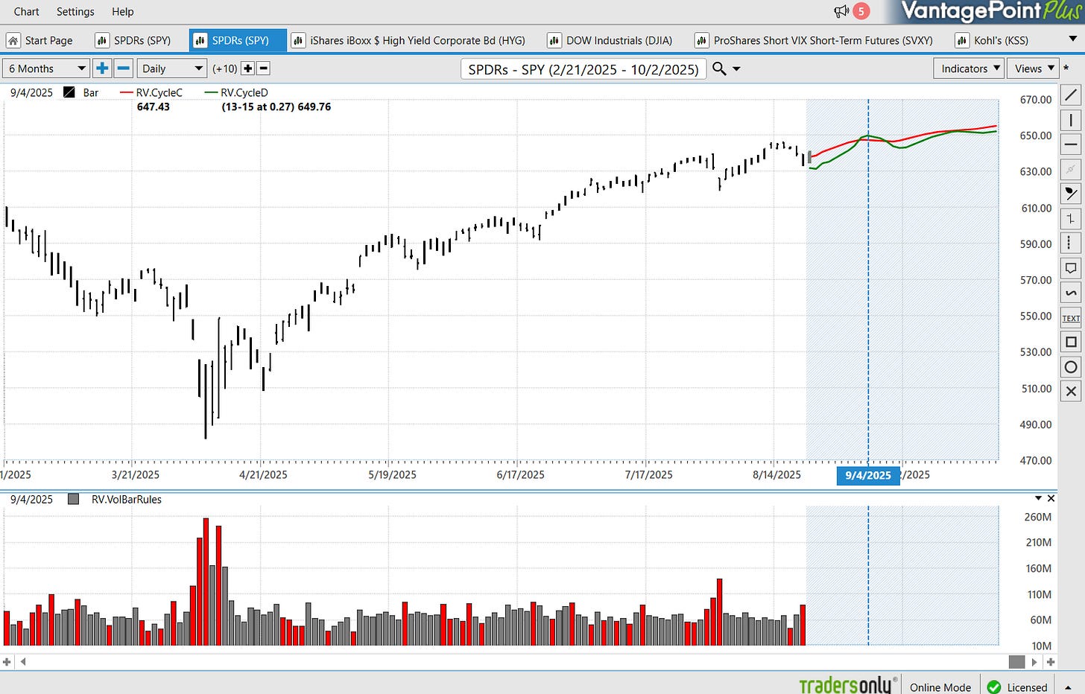Open the 6 Months range dropdown

(x=46, y=69)
